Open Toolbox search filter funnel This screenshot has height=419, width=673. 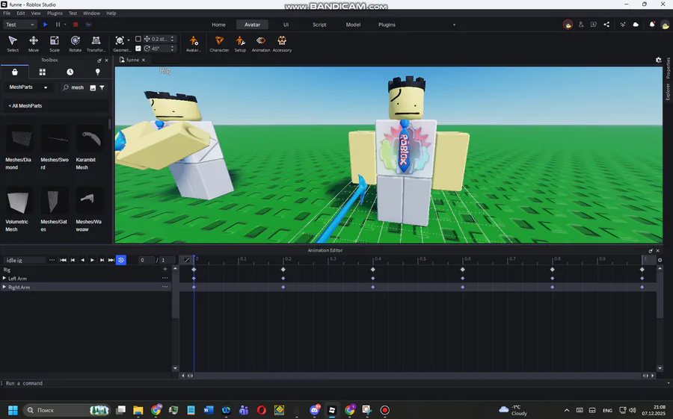click(x=102, y=87)
